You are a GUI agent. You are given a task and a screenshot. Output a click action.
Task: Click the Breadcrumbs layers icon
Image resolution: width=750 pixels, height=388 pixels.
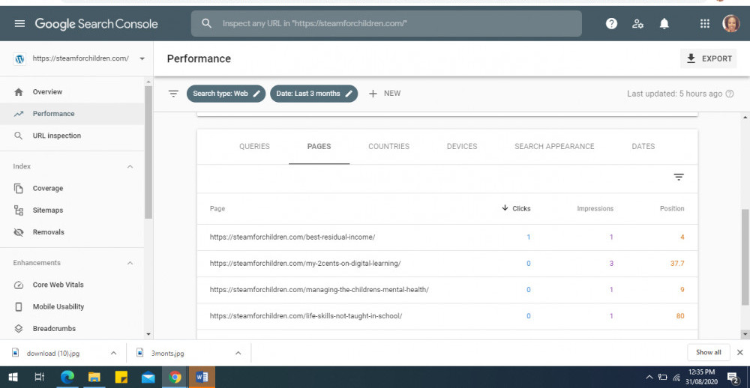pos(19,329)
